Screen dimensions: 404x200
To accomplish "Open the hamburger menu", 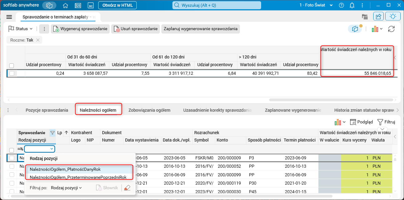I will coord(9,17).
